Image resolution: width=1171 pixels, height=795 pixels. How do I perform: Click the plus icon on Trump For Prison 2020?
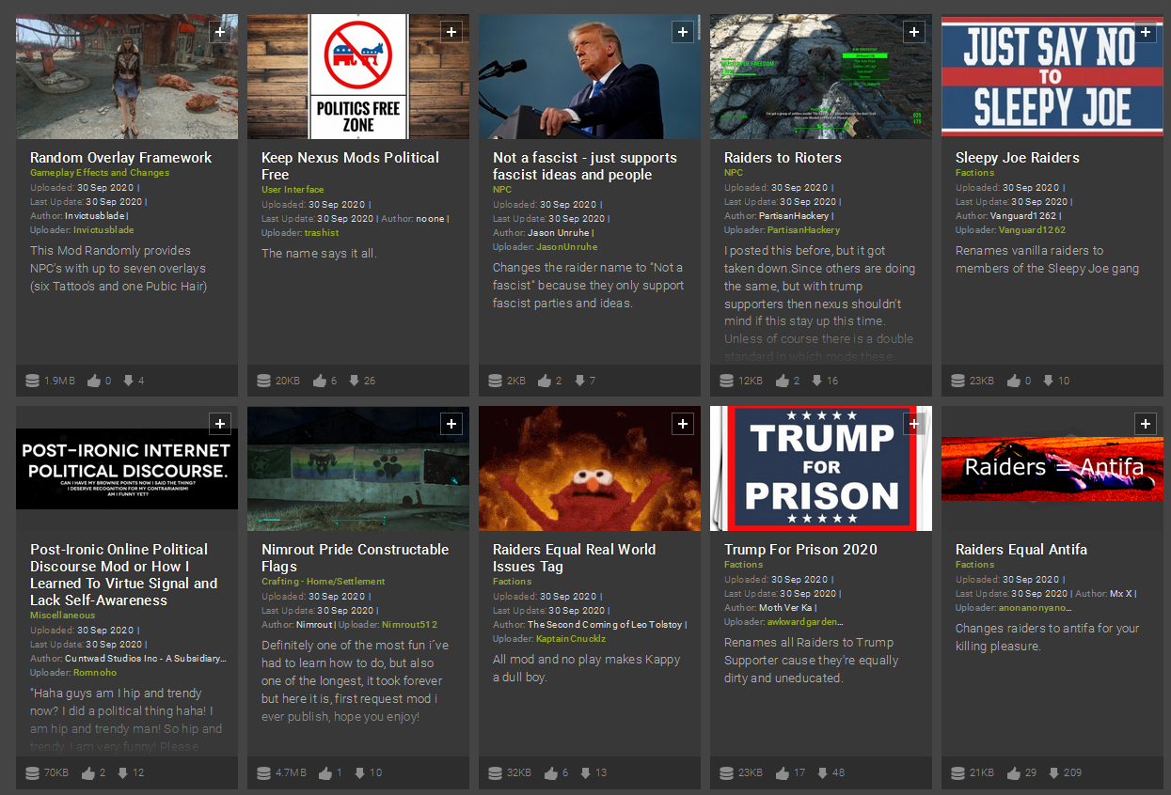[914, 424]
